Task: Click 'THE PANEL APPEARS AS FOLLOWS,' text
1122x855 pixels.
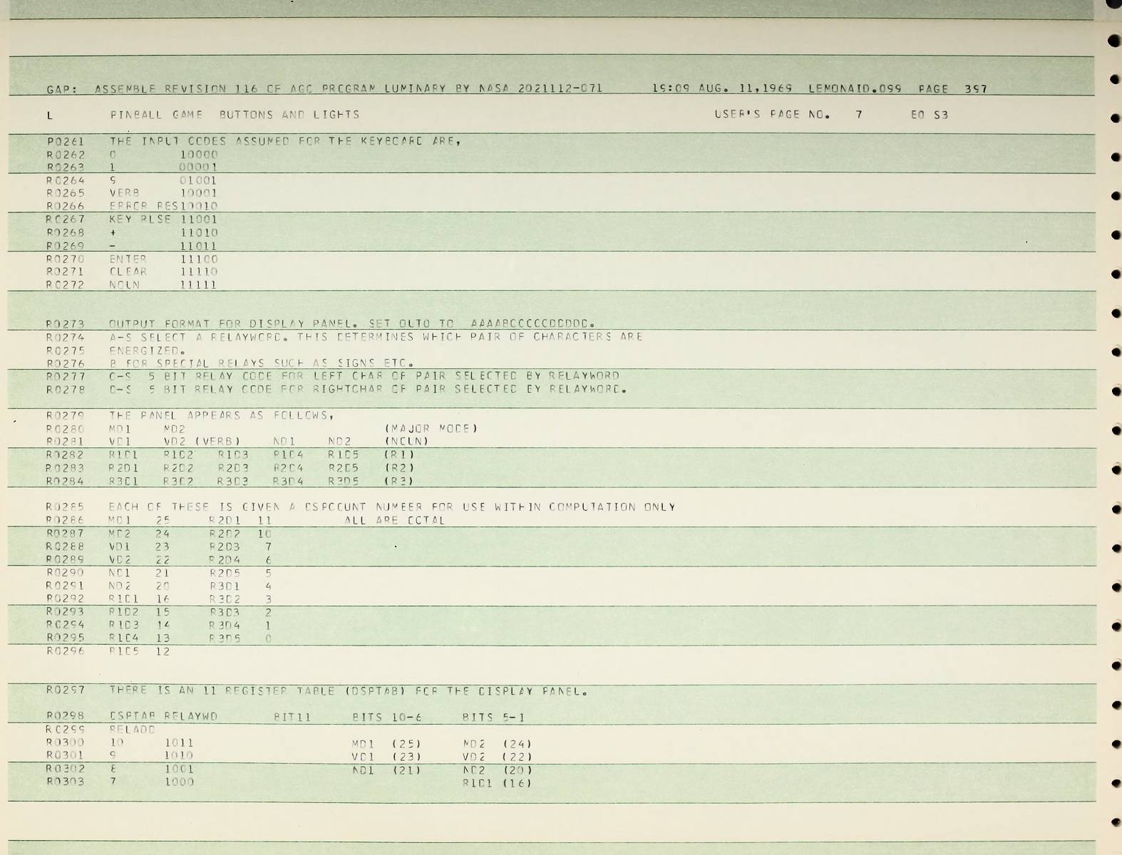Action: [222, 415]
